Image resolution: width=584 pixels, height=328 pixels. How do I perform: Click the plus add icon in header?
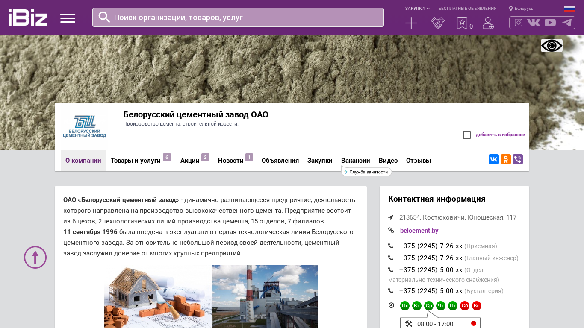(x=411, y=23)
